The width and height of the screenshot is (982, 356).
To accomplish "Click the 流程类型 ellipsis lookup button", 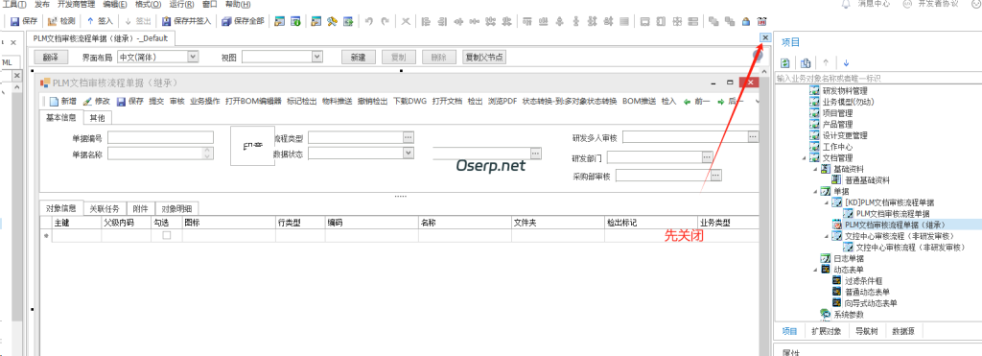I will [x=409, y=137].
